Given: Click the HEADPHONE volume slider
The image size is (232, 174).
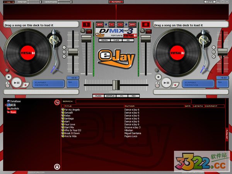Looking at the screenshot, I should [x=65, y=2].
